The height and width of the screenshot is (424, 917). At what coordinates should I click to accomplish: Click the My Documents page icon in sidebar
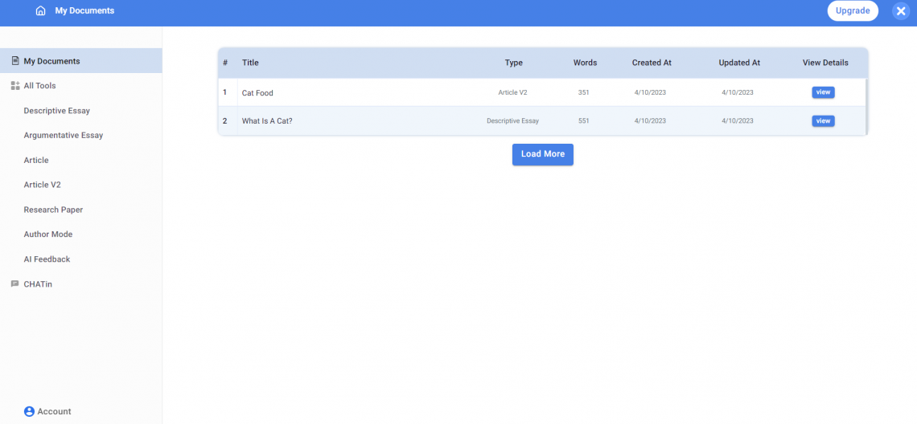[15, 61]
